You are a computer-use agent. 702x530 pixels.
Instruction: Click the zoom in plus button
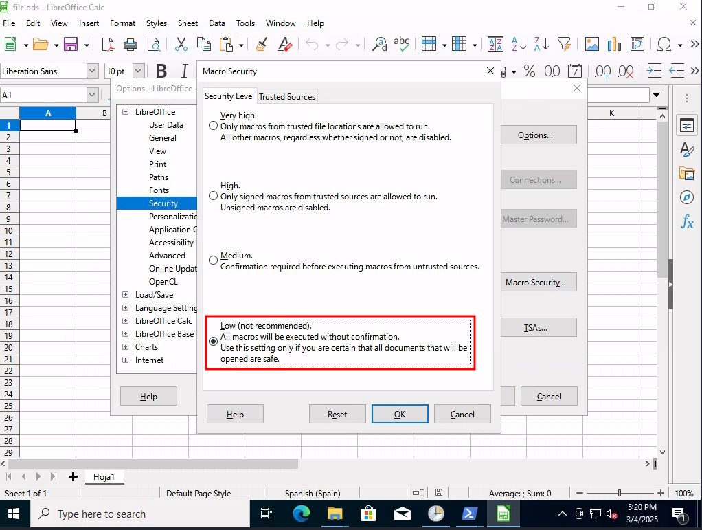click(x=661, y=493)
